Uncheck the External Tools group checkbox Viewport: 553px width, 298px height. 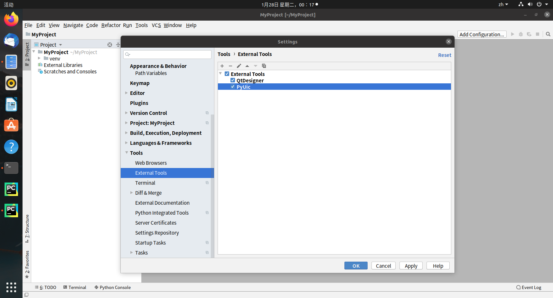coord(227,74)
